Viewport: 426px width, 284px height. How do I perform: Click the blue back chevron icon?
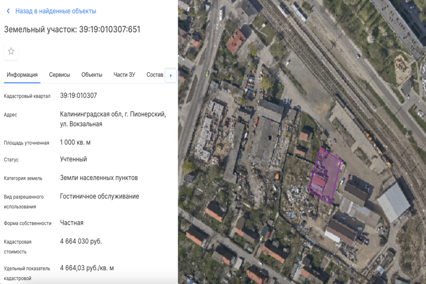click(8, 10)
